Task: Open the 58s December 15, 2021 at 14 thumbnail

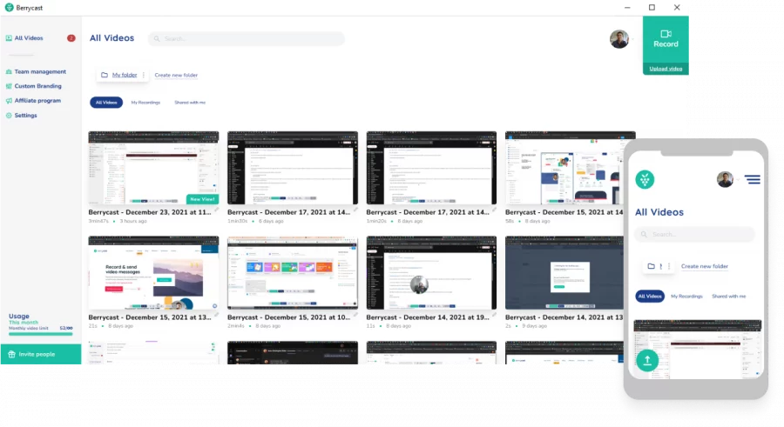Action: pos(564,168)
